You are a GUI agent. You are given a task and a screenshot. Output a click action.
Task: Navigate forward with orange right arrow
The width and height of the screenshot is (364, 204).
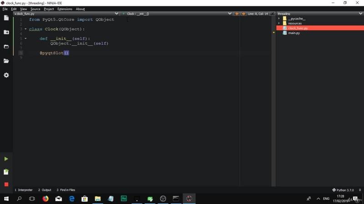(243, 14)
